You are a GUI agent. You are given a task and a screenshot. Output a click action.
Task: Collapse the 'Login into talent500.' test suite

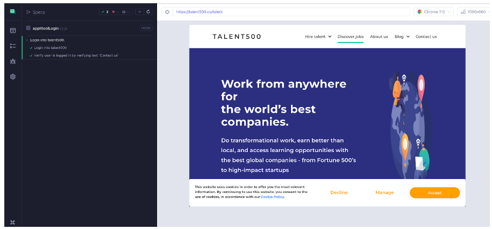tap(27, 40)
